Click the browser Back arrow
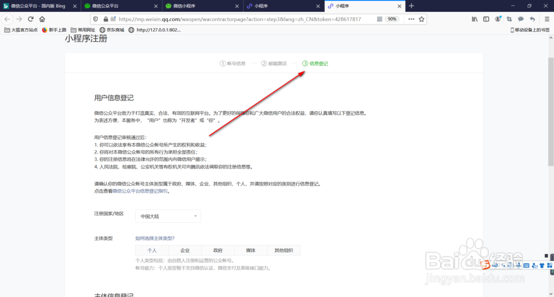 coord(7,19)
